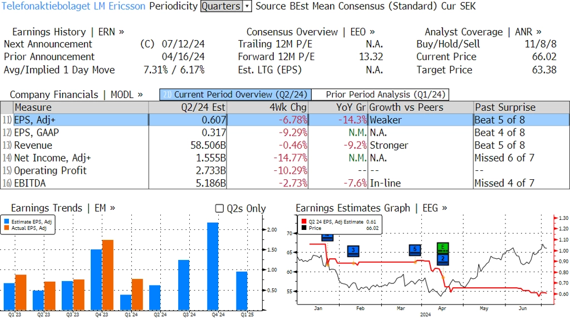Click the Forward 12M P/E value 13.32

[x=371, y=57]
